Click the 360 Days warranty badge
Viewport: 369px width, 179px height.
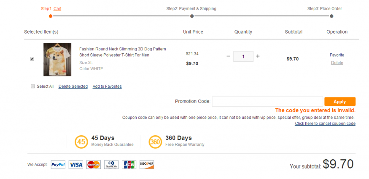coord(155,142)
